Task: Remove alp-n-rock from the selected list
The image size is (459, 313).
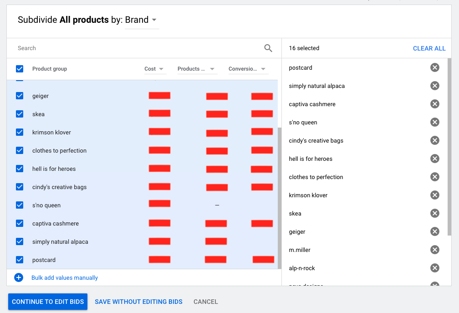Action: pyautogui.click(x=435, y=268)
